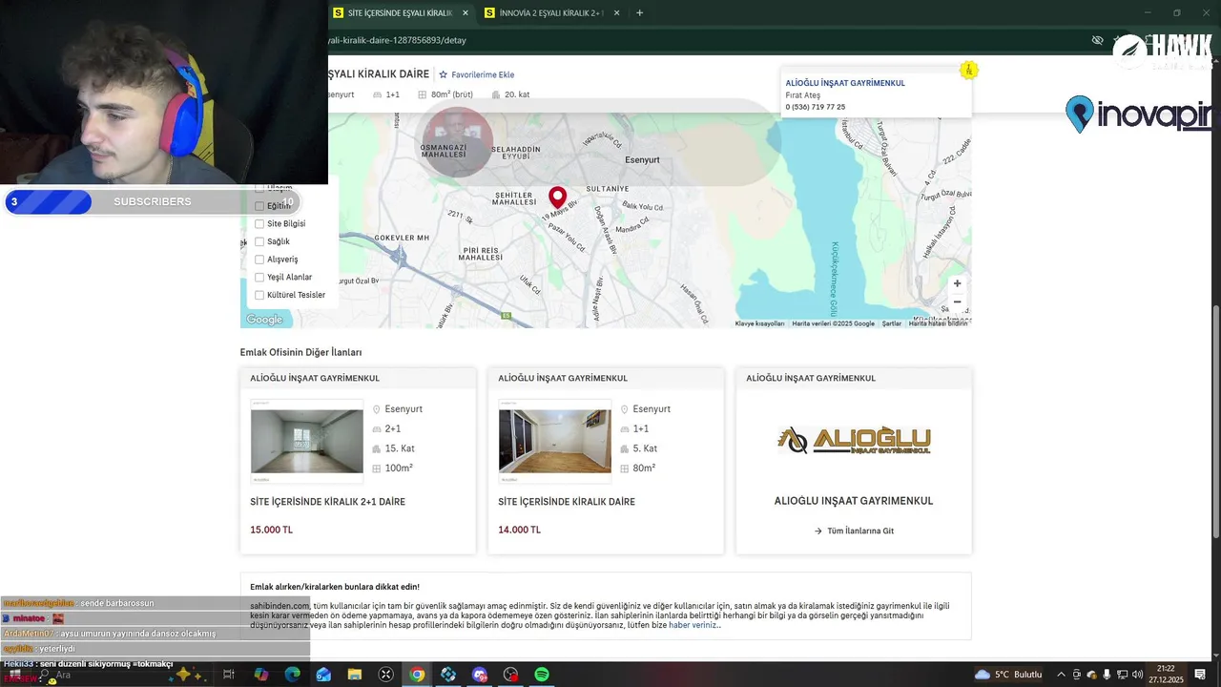The image size is (1221, 687).
Task: Zoom out the map with minus button
Action: (x=957, y=302)
